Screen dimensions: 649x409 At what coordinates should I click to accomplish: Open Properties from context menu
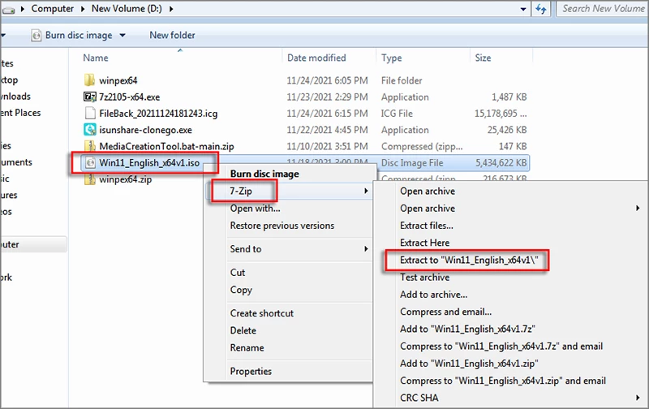(x=251, y=372)
